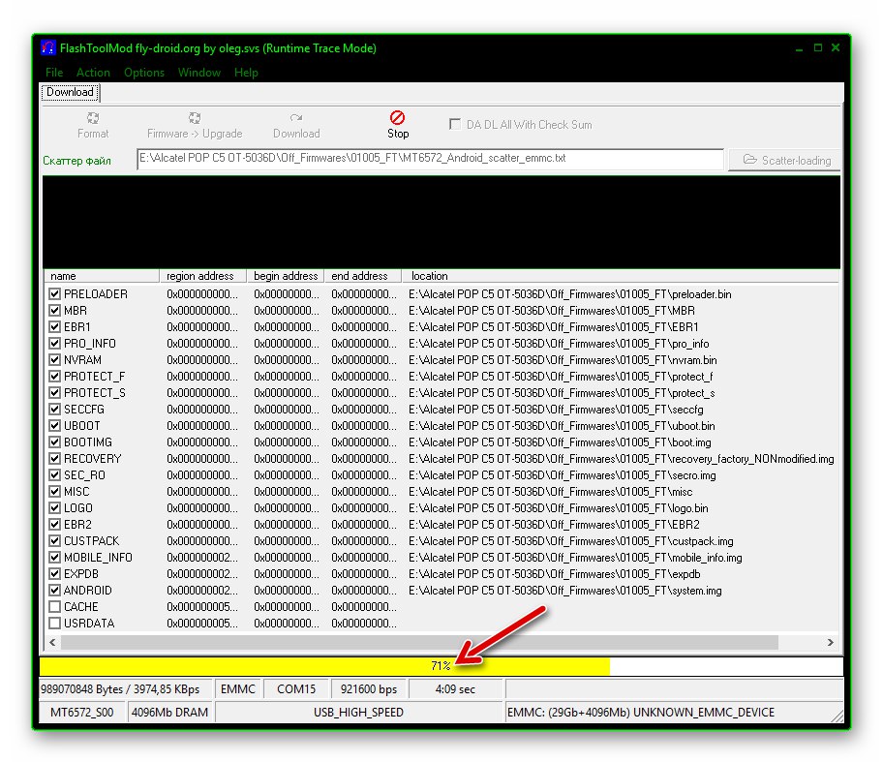The image size is (883, 762).
Task: Click the scatter file path field
Action: coord(430,159)
